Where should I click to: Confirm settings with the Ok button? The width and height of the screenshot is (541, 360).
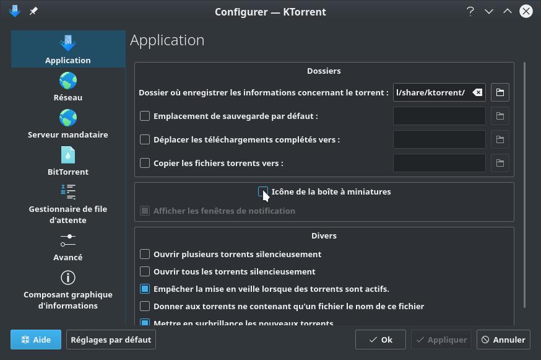click(x=381, y=340)
